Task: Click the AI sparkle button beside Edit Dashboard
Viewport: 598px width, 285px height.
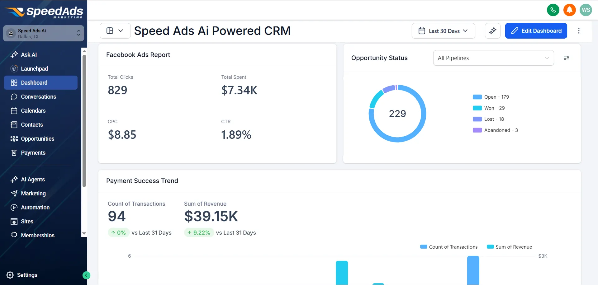Action: [x=493, y=31]
